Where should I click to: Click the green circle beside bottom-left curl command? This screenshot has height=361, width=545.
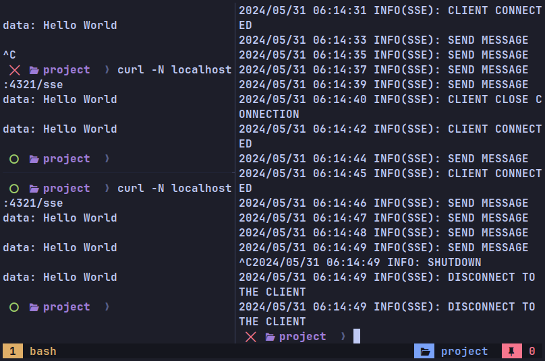pyautogui.click(x=14, y=189)
